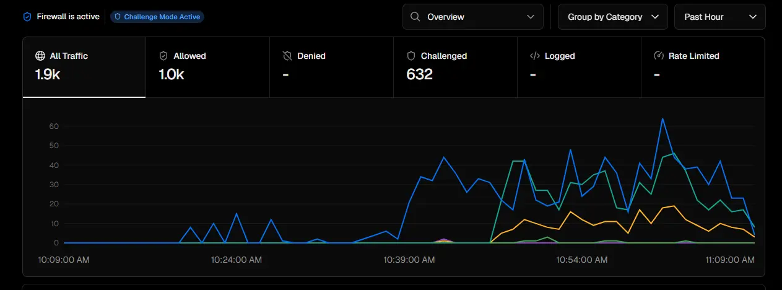Click the magnifier icon in Overview selector
The height and width of the screenshot is (290, 782).
(415, 17)
